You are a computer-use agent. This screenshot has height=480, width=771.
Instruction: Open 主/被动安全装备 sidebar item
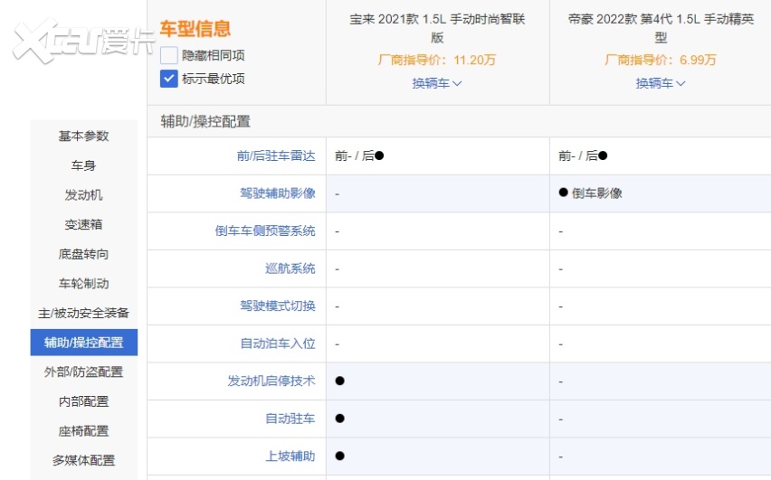83,313
